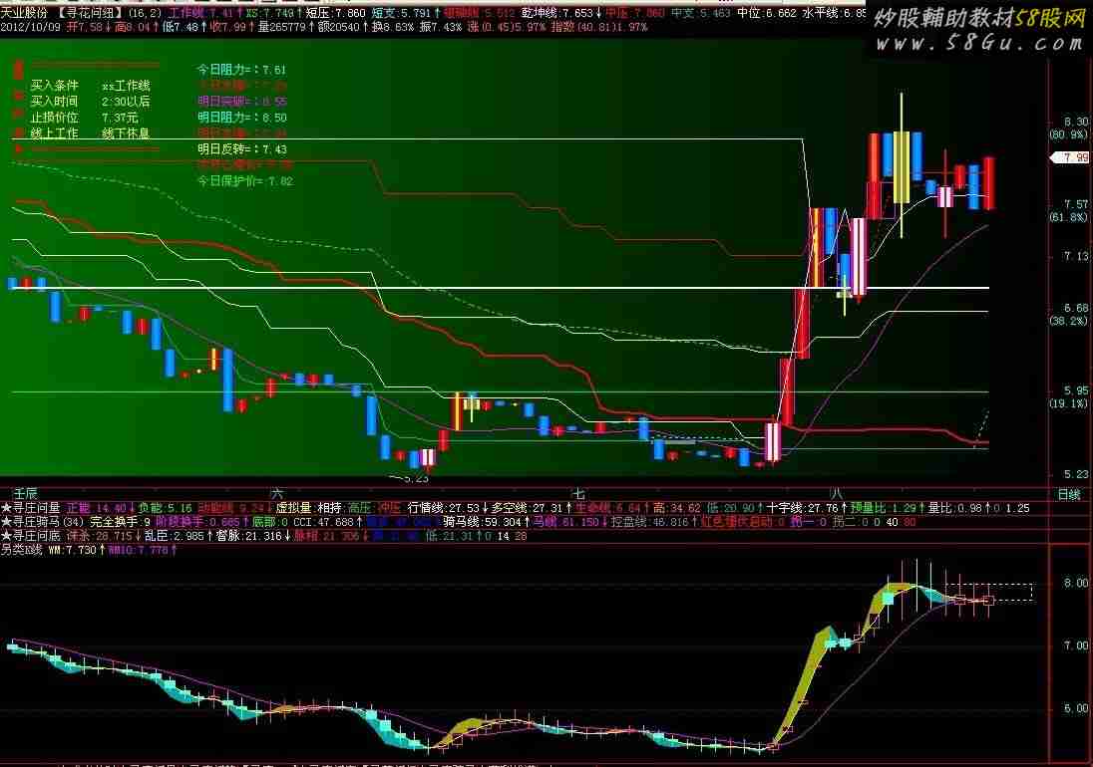This screenshot has width=1093, height=767.
Task: Click the 线上工作 label
Action: [55, 132]
